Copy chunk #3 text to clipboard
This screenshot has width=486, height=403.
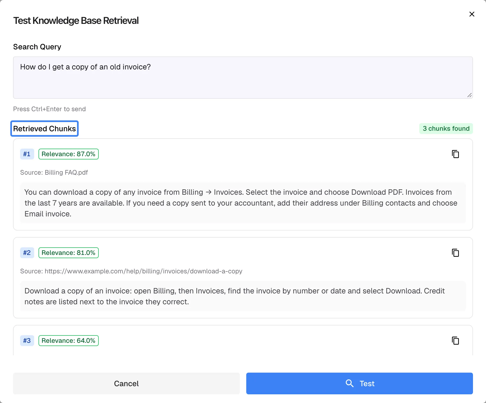[455, 341]
